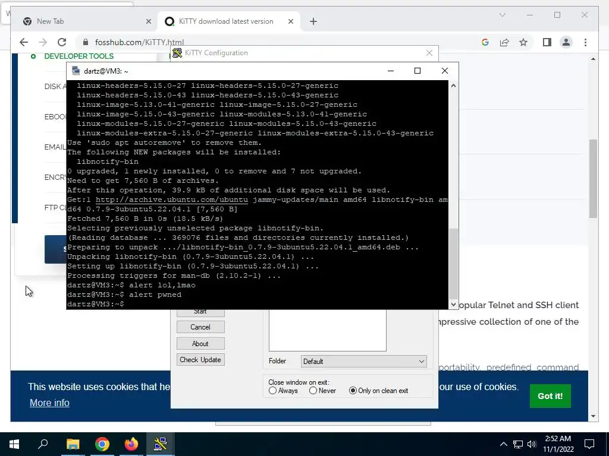Open archive.ubuntu.com link in terminal

pos(172,199)
